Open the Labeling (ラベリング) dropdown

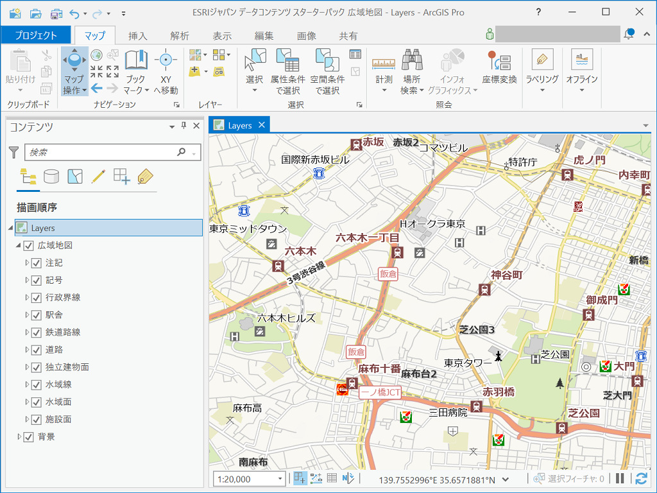(x=542, y=90)
